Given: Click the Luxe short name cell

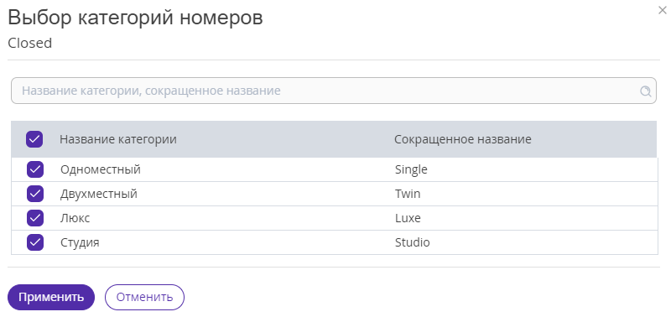Looking at the screenshot, I should coord(408,219).
